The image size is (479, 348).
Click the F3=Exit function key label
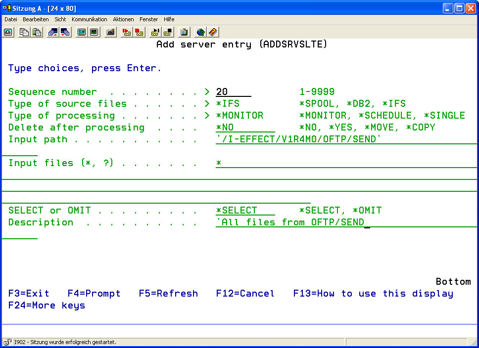click(29, 294)
